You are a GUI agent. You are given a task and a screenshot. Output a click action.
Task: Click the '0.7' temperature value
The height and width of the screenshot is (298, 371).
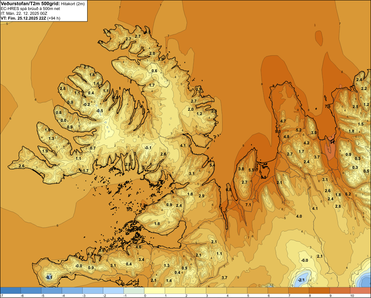coord(93,148)
